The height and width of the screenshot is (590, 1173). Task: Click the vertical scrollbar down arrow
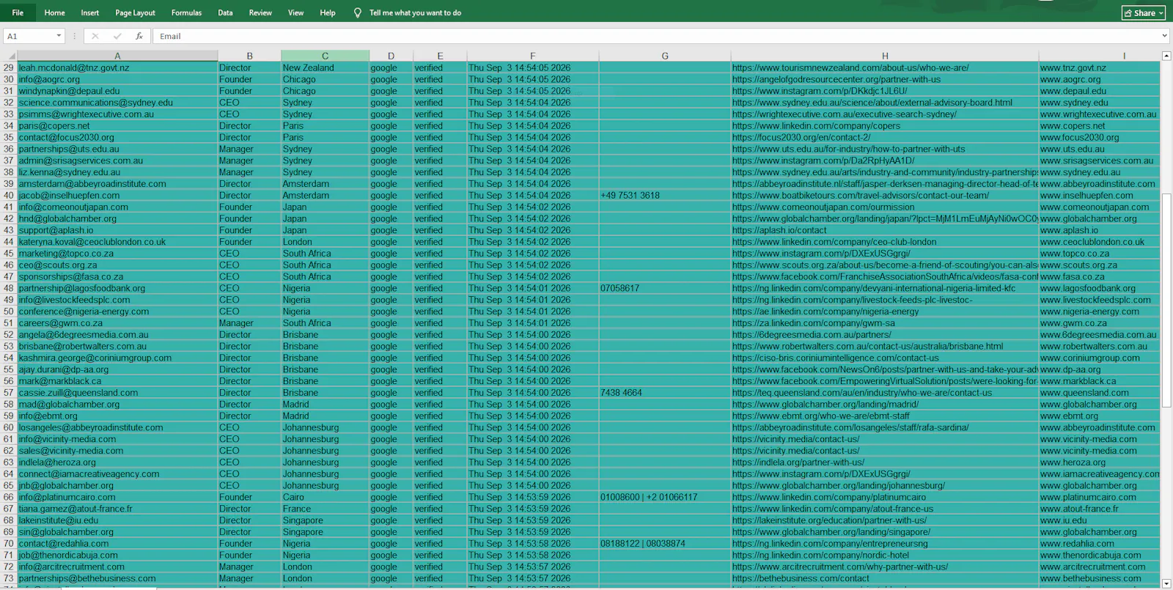click(1166, 584)
